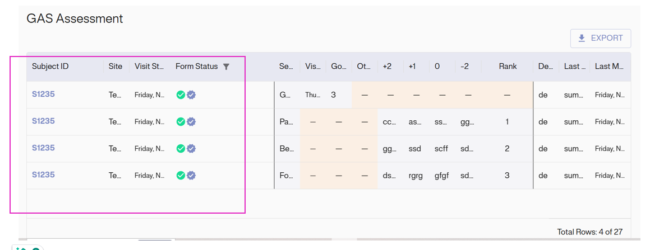Image resolution: width=650 pixels, height=250 pixels.
Task: Open the S1235 link in the last row
Action: click(43, 175)
